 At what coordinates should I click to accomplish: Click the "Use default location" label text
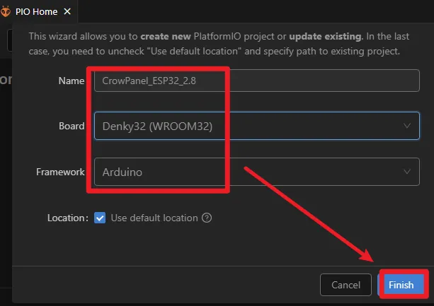click(154, 218)
